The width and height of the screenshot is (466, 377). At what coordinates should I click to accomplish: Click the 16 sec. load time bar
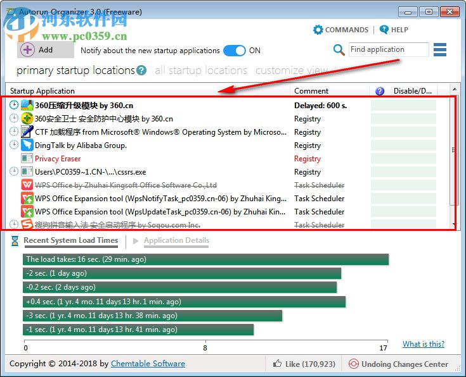(205, 259)
